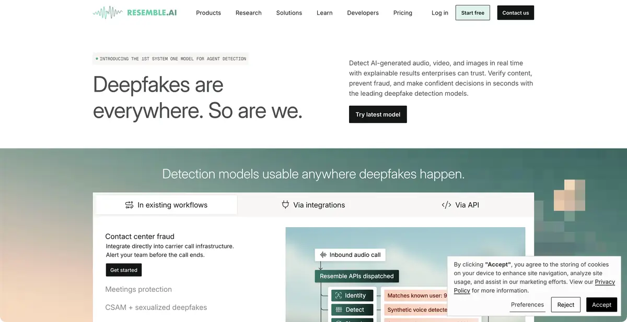Image resolution: width=627 pixels, height=322 pixels.
Task: Open the Products menu
Action: tap(208, 13)
